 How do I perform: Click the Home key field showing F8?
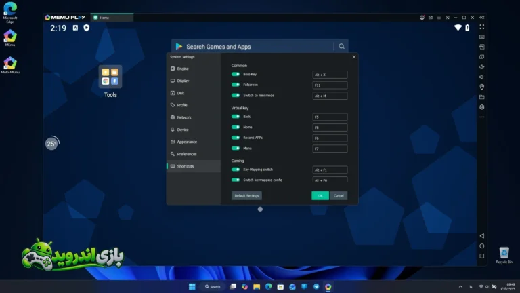pyautogui.click(x=330, y=128)
